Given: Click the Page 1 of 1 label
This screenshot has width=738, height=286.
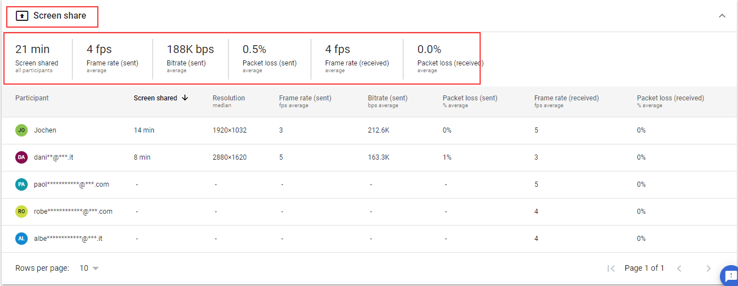Looking at the screenshot, I should [644, 268].
